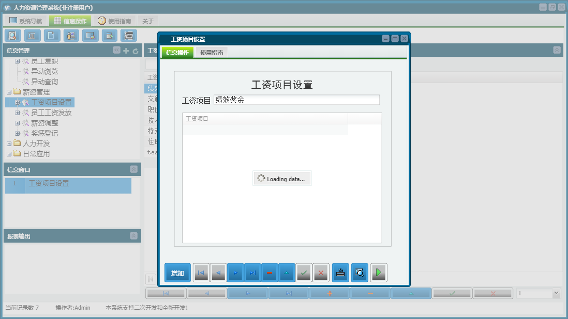Switch to 信息操作 tab in main window

click(x=70, y=21)
